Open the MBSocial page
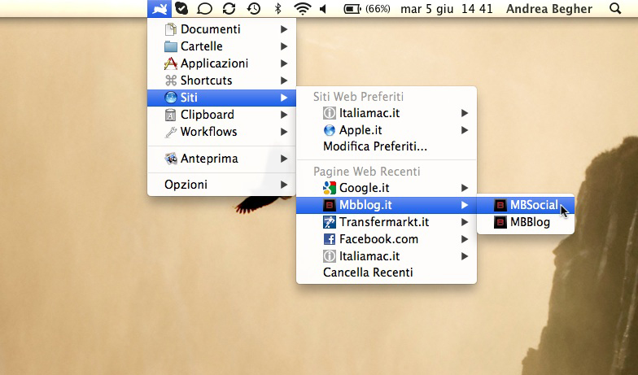This screenshot has height=375, width=638. [526, 205]
